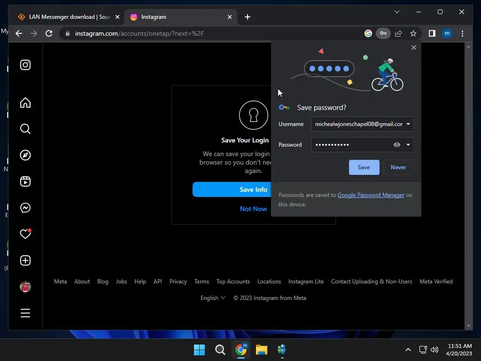
Task: Switch to the Instagram tab
Action: coord(181,17)
